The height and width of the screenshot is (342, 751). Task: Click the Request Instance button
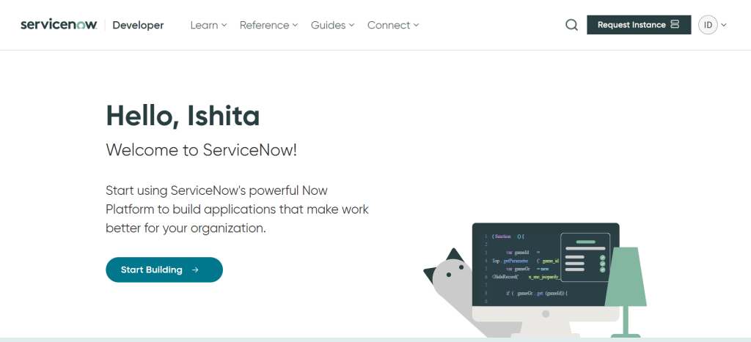coord(631,25)
